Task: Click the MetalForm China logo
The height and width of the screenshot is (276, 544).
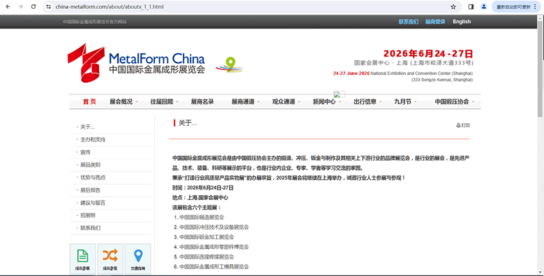Action: coord(136,61)
